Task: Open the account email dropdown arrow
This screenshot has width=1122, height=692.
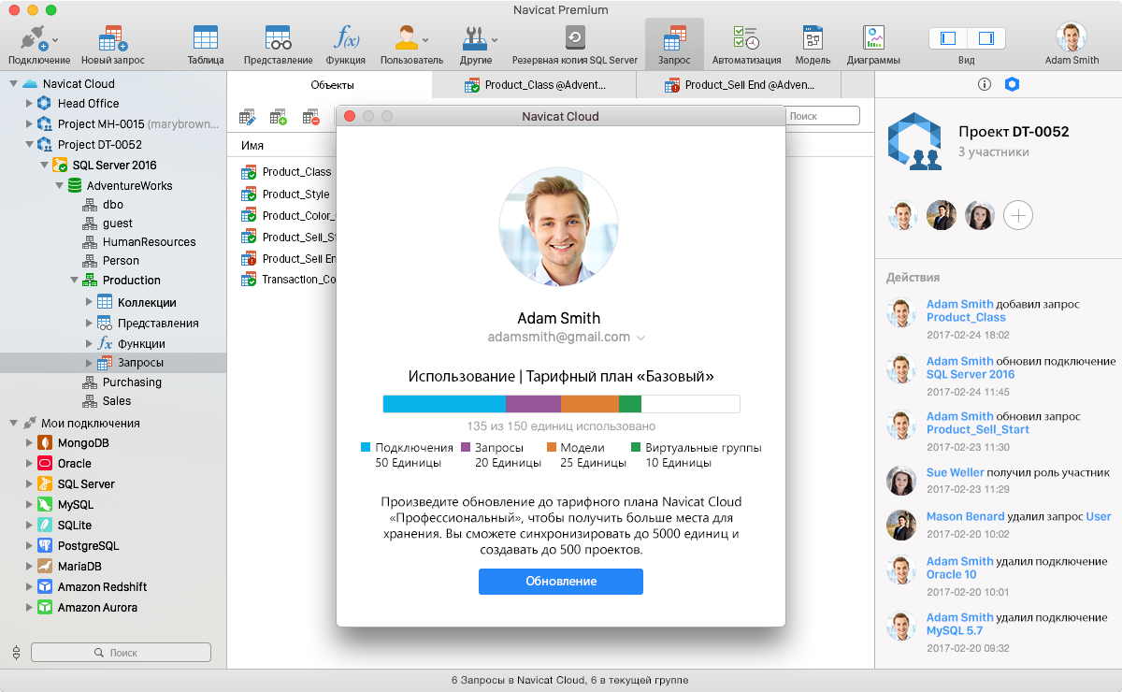Action: click(x=641, y=338)
